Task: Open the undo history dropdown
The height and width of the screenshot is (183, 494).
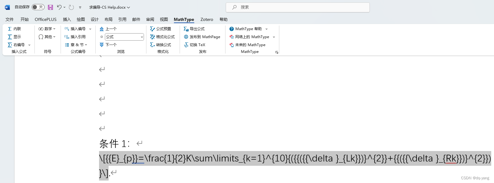Action: [x=64, y=7]
